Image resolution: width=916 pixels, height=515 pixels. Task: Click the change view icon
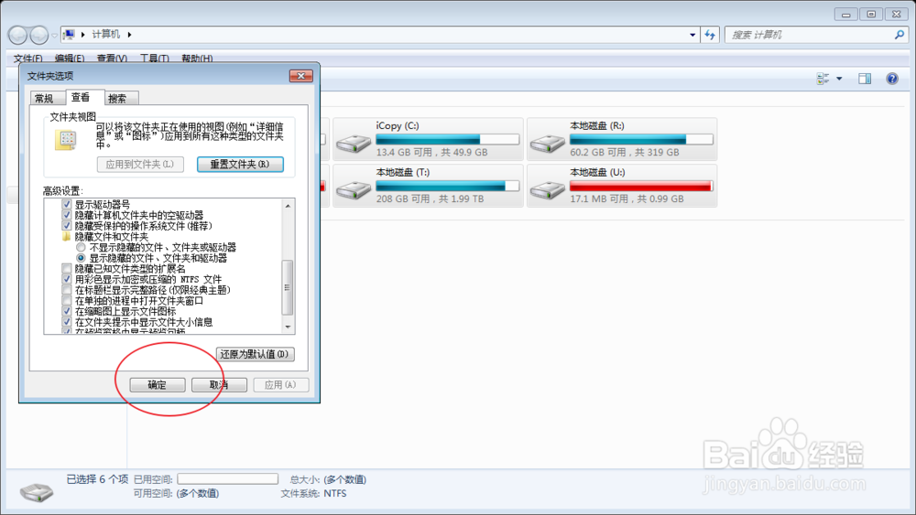823,79
